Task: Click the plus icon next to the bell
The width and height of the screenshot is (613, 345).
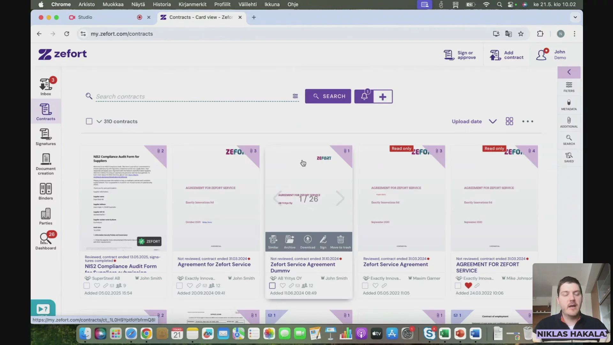Action: (383, 96)
